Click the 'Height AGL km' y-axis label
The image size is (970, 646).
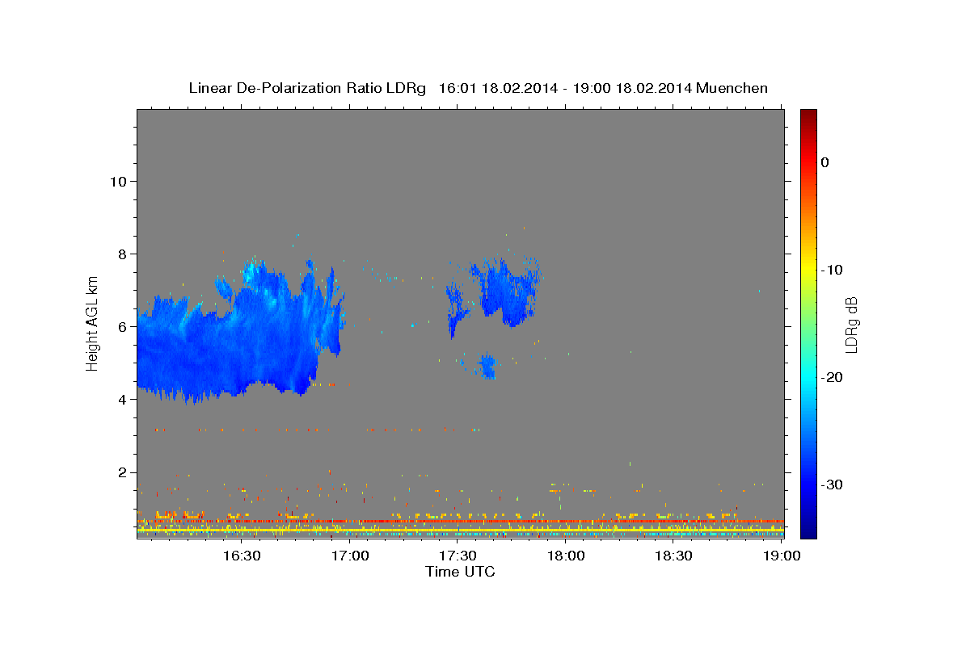(x=93, y=324)
